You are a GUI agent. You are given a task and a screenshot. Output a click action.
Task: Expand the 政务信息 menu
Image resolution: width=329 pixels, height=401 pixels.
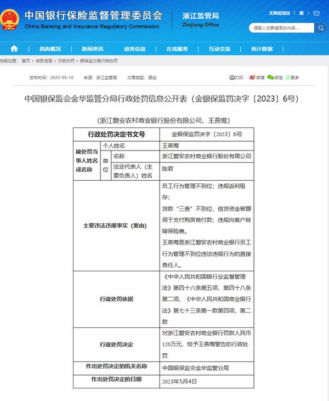click(x=135, y=49)
